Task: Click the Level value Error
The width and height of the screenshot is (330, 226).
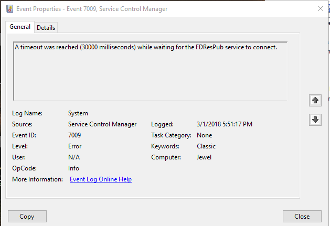Action: (75, 146)
